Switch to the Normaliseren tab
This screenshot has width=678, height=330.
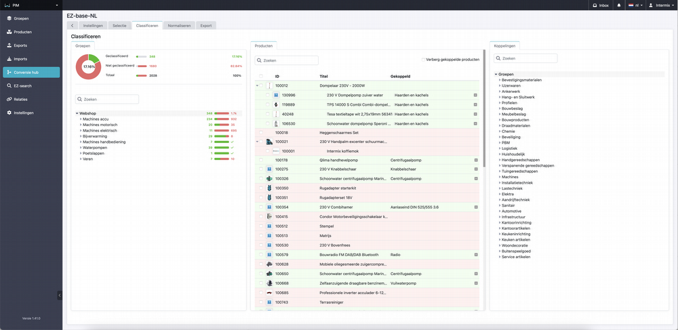pyautogui.click(x=180, y=26)
